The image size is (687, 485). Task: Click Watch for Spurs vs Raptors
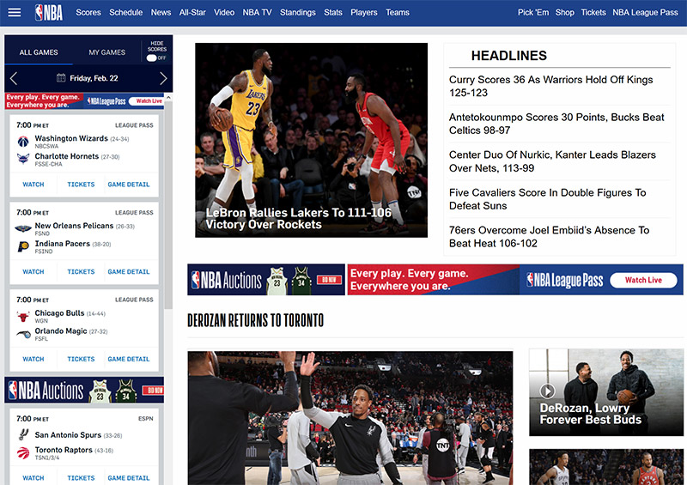(33, 478)
